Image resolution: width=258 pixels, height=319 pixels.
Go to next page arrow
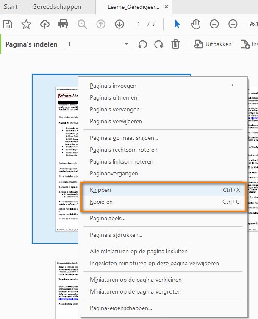point(119,24)
